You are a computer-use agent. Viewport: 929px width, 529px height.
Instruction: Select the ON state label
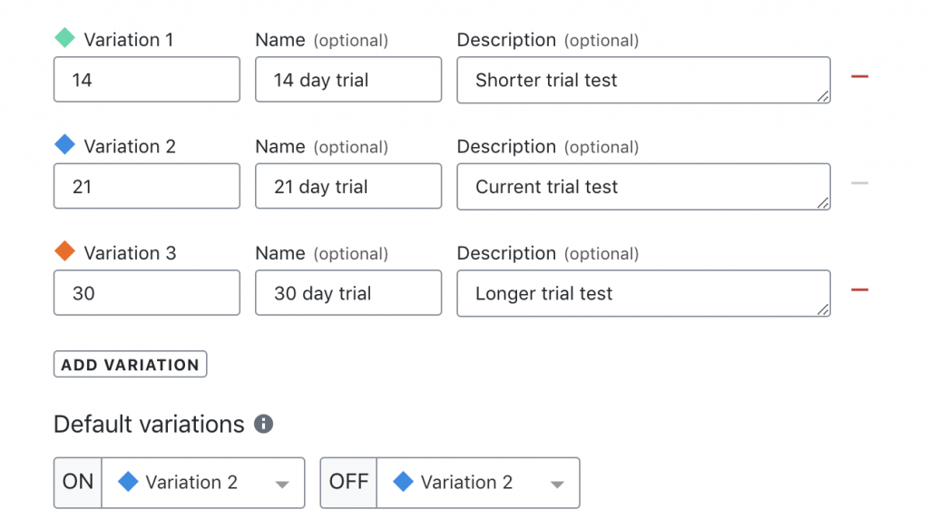point(77,482)
